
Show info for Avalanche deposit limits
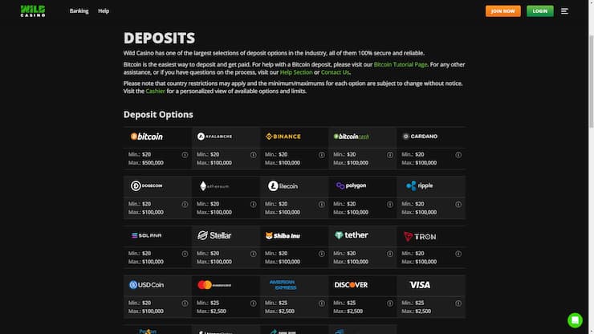(253, 155)
